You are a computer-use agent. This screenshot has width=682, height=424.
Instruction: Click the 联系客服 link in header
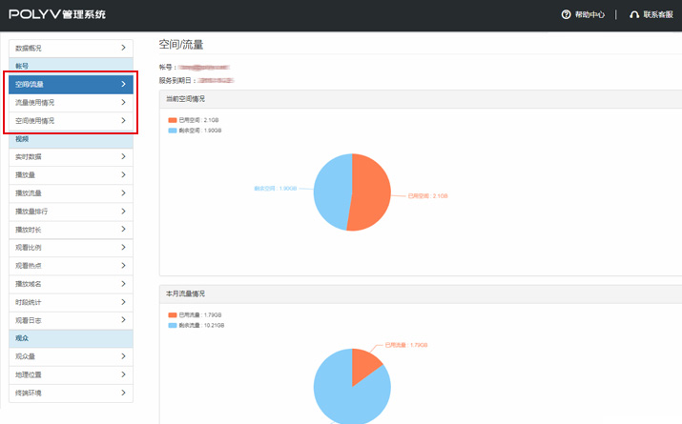point(658,14)
